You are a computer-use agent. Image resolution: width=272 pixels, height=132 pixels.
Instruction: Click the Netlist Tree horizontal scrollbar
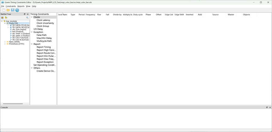point(13,104)
